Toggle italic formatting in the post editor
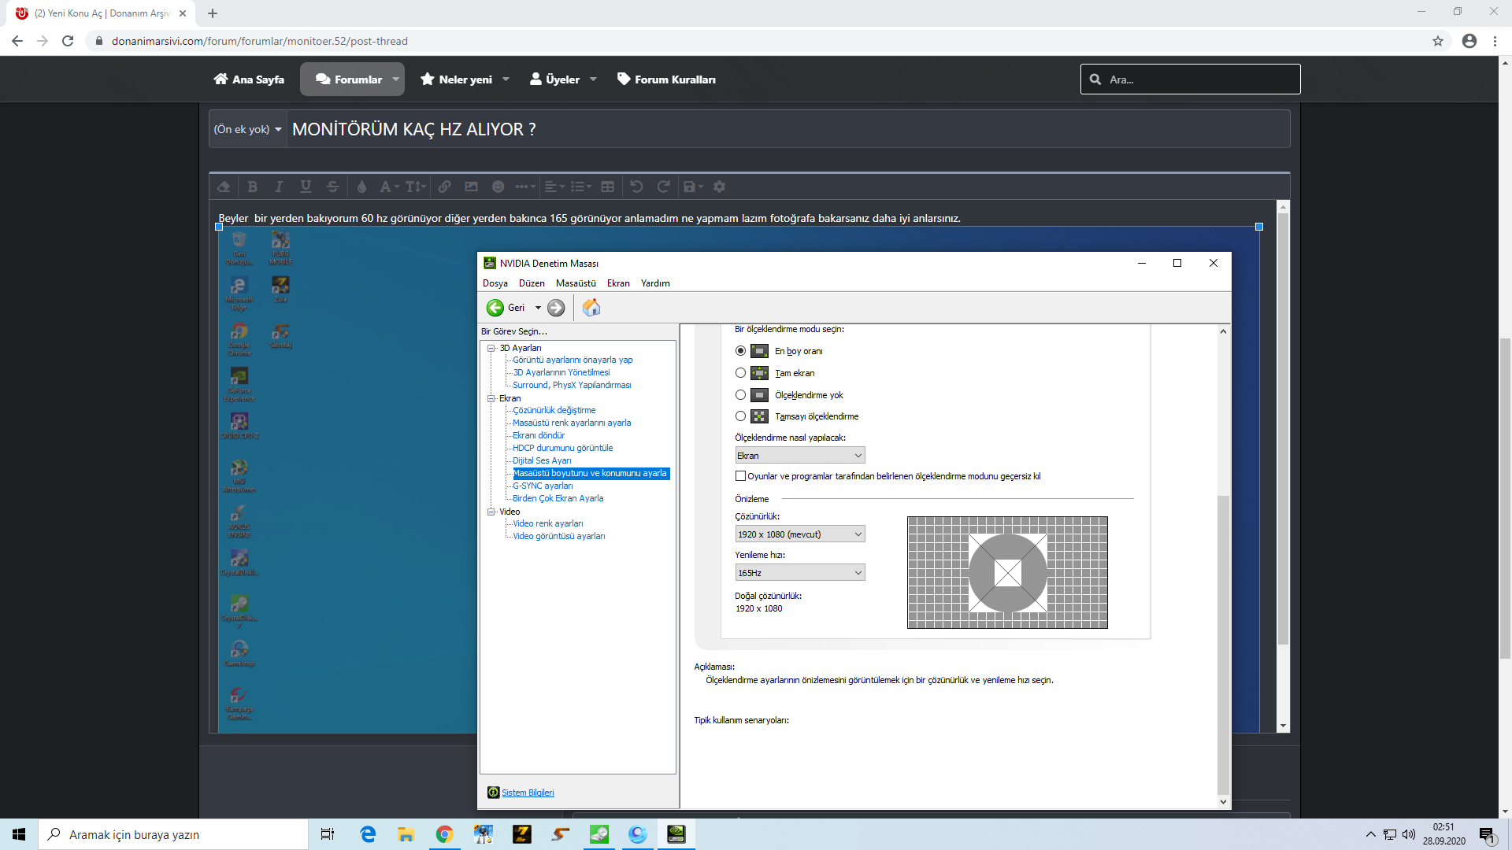1512x850 pixels. tap(278, 187)
